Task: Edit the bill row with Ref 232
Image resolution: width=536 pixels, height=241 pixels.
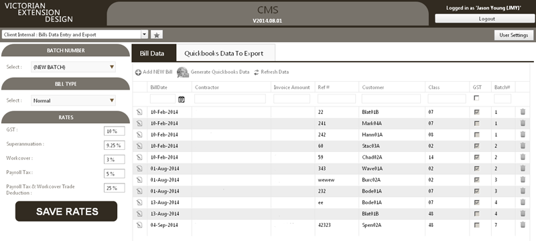Action: (x=139, y=191)
